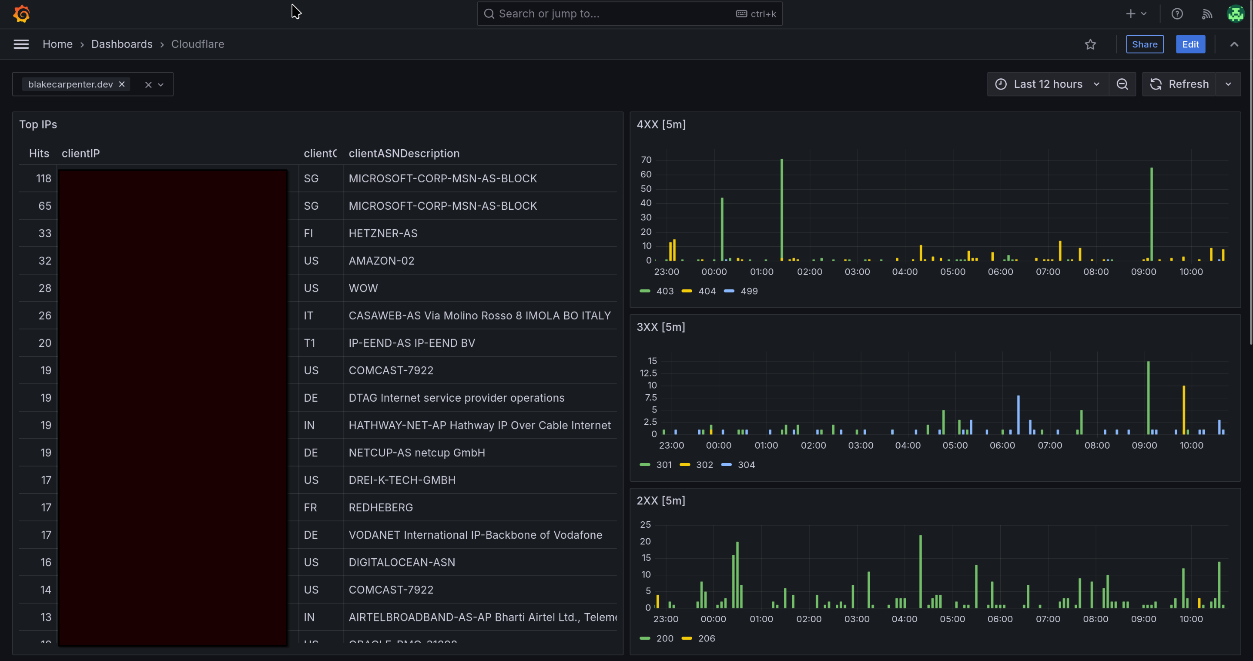Click the tallest 200 bar after 04:00
The width and height of the screenshot is (1253, 661).
coord(920,571)
